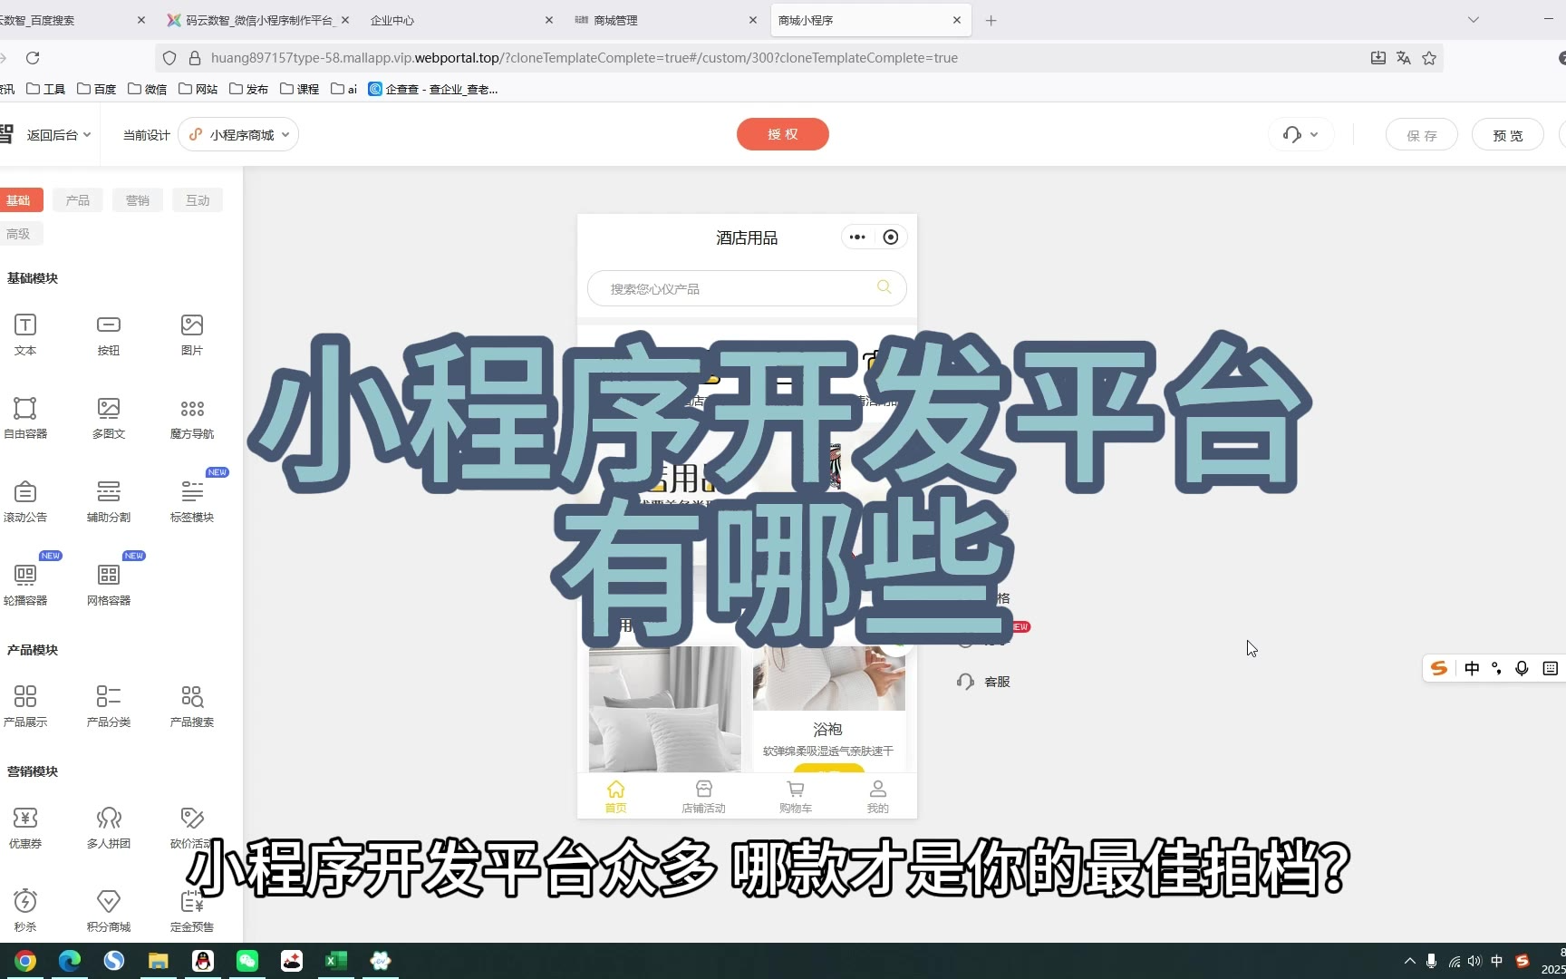This screenshot has height=979, width=1566.
Task: Open the 微信 bookmark folder
Action: click(148, 89)
